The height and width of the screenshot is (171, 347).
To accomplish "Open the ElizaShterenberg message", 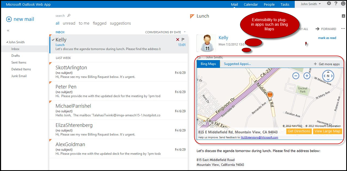I will [118, 129].
